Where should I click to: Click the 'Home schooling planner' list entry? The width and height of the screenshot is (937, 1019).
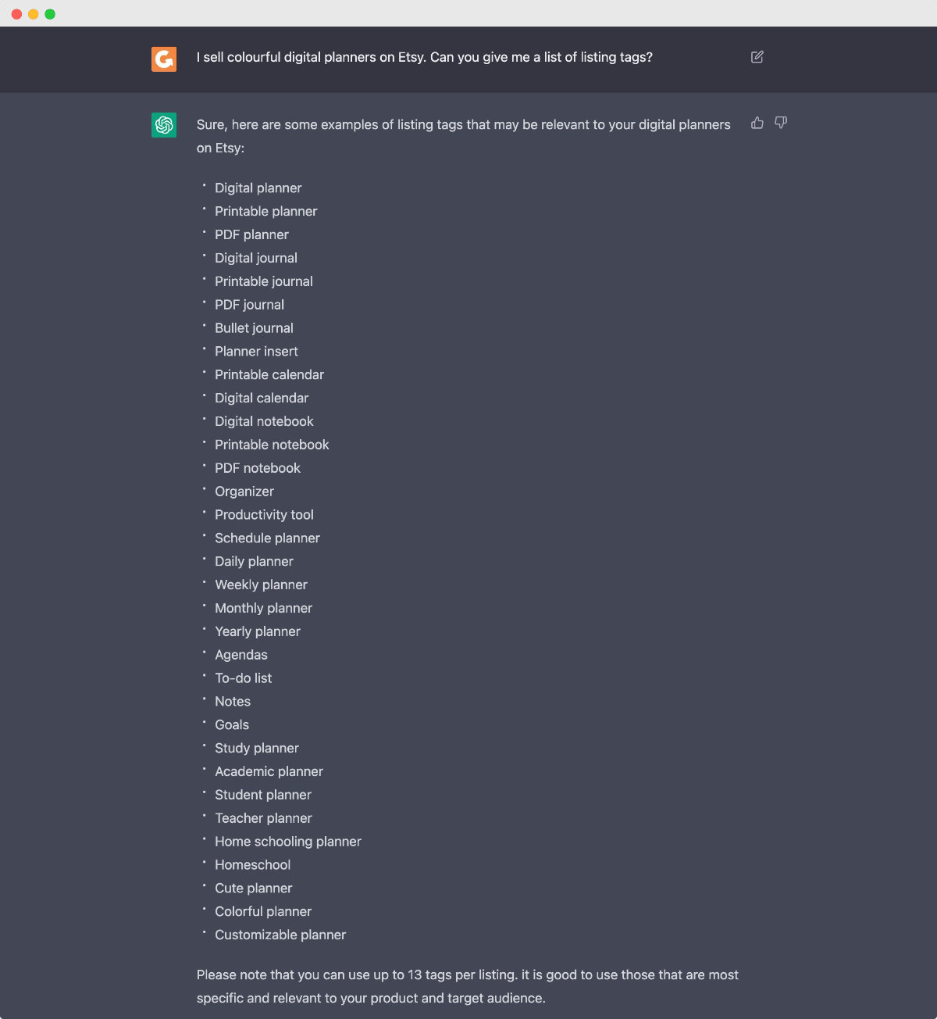[288, 842]
